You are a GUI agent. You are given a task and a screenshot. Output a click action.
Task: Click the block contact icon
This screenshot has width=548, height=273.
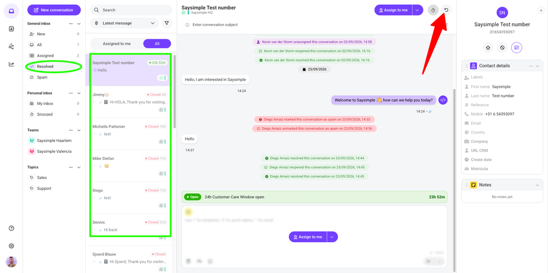pos(502,48)
